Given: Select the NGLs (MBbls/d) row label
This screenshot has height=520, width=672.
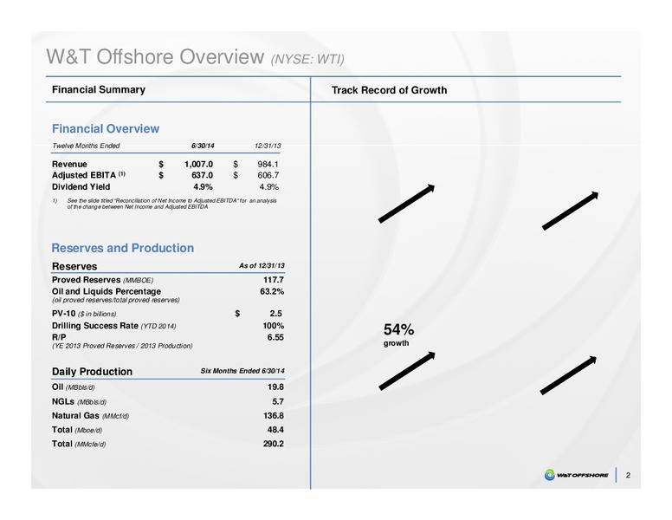Looking at the screenshot, I should (80, 401).
